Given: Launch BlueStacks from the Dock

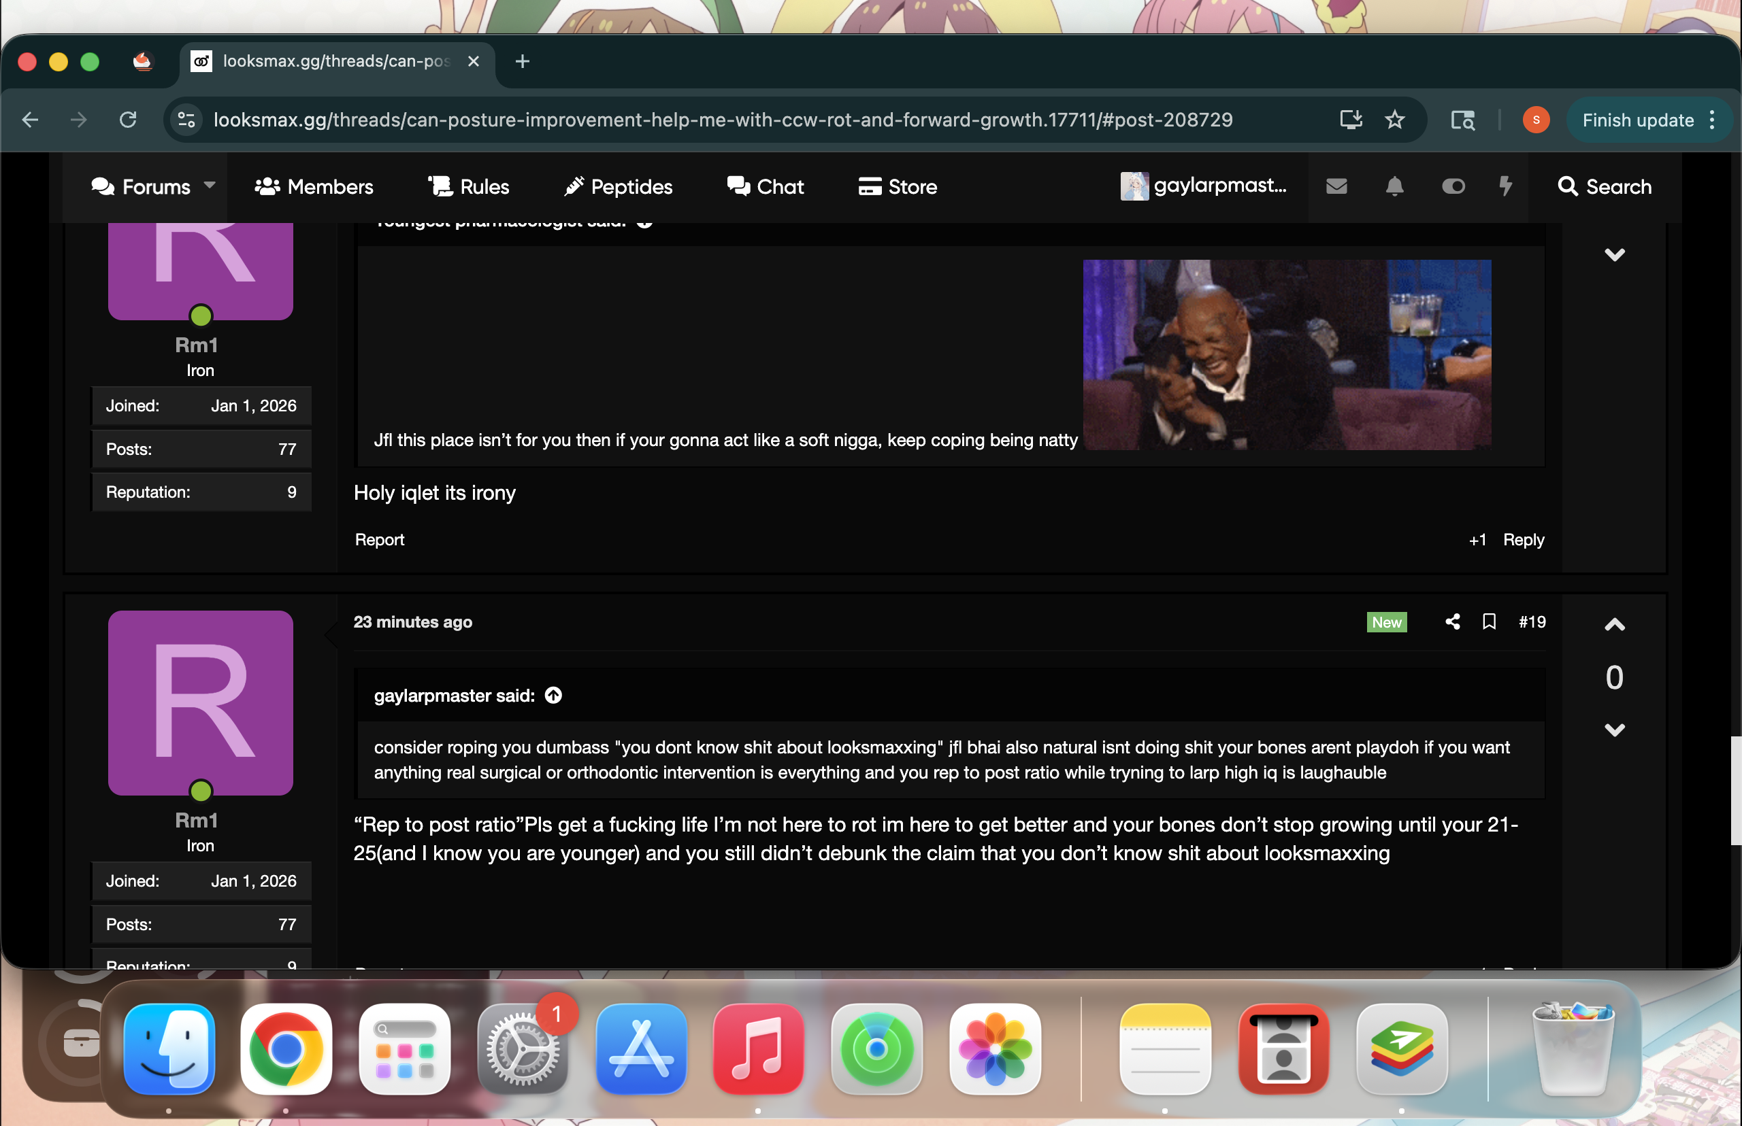Looking at the screenshot, I should coord(1402,1049).
